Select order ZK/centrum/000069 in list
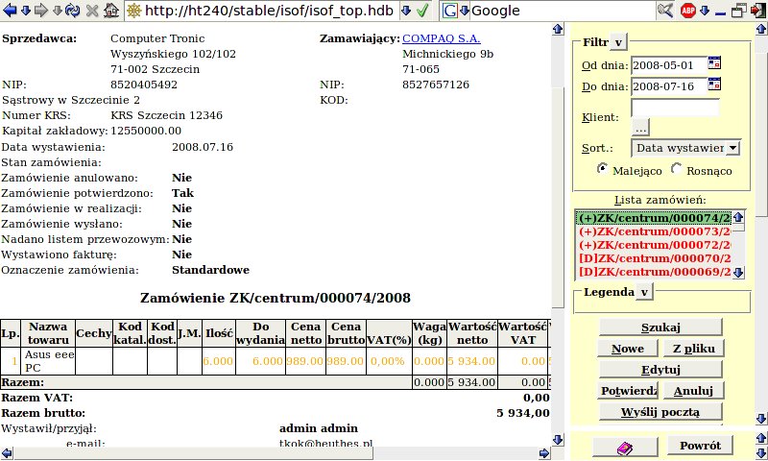768x461 pixels. pos(654,272)
